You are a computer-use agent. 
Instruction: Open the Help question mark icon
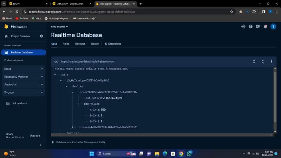(250, 26)
